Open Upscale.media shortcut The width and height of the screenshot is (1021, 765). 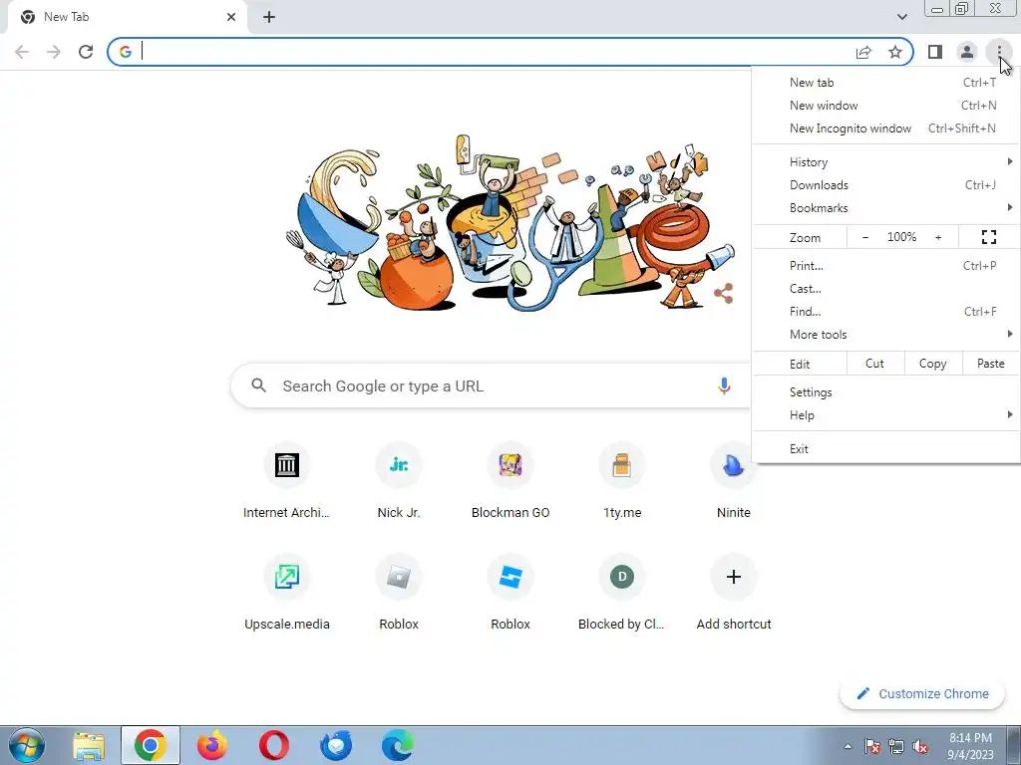286,594
